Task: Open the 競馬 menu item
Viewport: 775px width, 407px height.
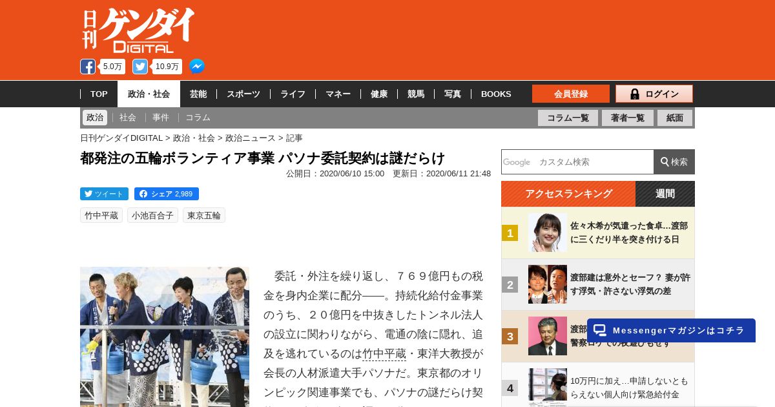Action: [x=416, y=94]
